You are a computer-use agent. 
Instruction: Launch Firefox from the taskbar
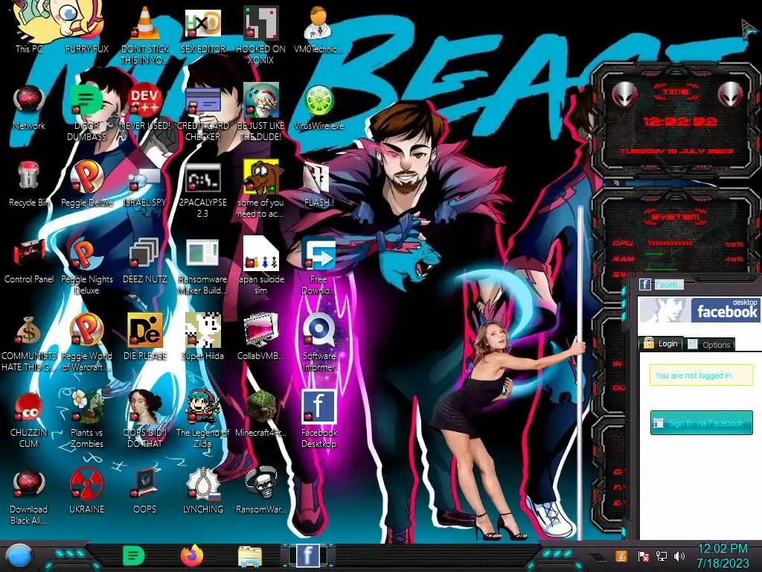coord(191,556)
